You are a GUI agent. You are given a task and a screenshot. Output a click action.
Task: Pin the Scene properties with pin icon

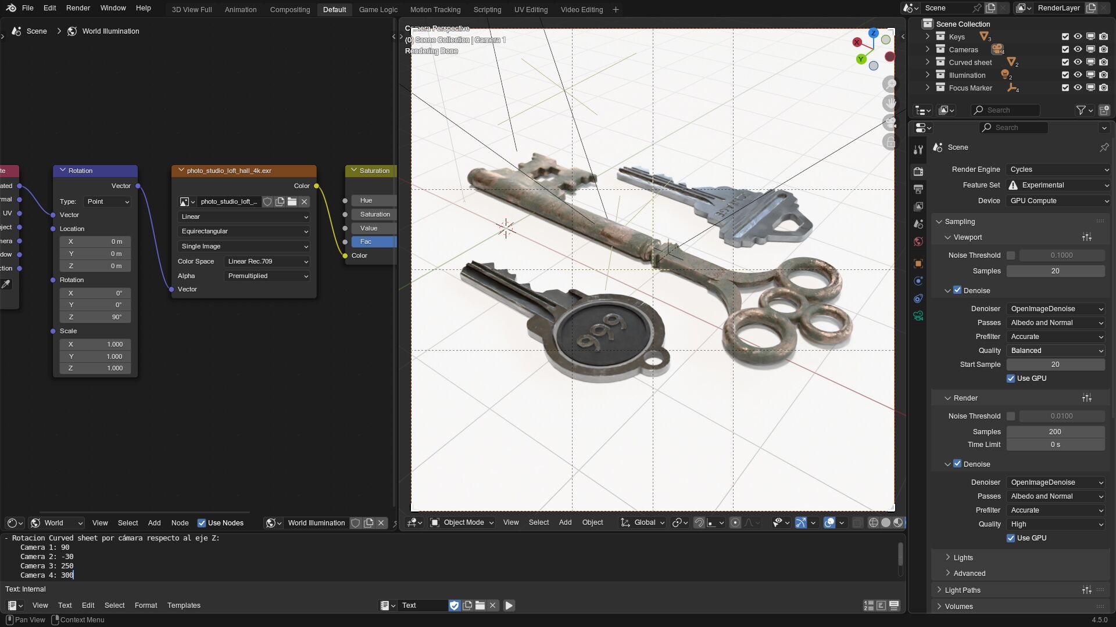1104,147
